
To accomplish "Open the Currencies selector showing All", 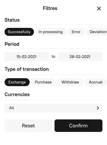I will (x=53, y=108).
